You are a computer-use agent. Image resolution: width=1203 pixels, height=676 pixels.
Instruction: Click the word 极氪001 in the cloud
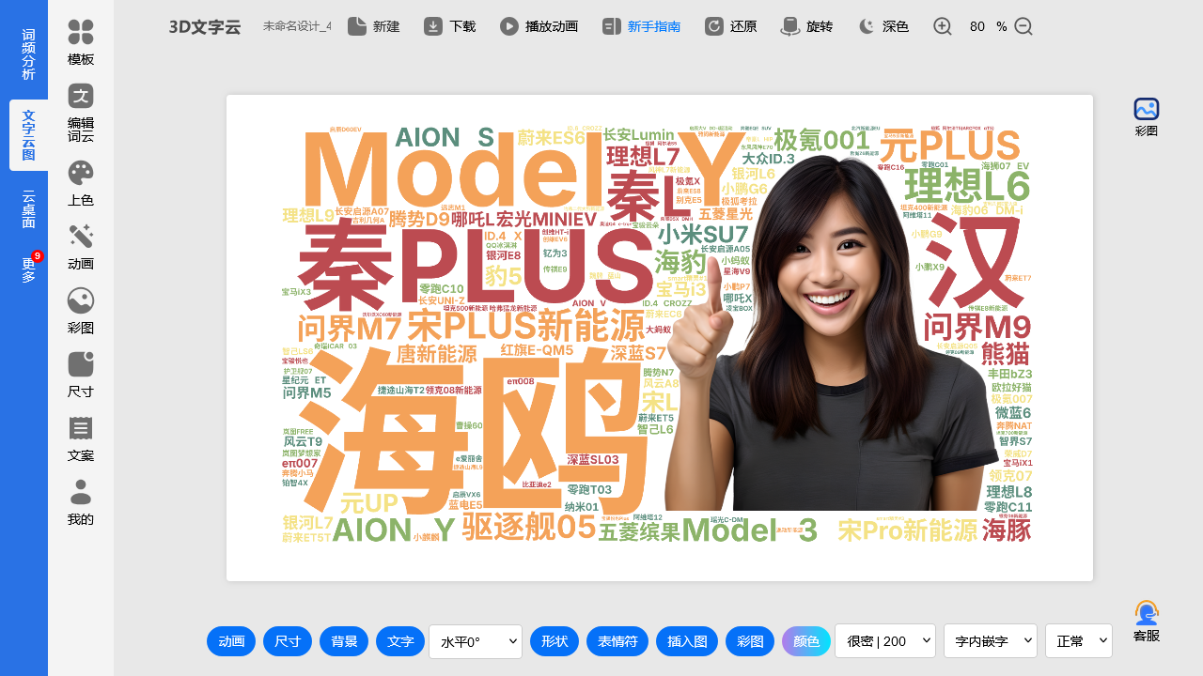pos(821,141)
